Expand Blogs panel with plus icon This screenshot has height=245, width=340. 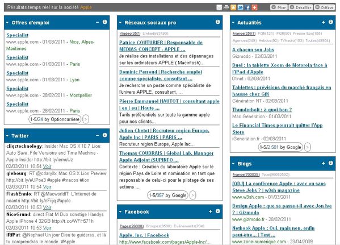point(324,163)
